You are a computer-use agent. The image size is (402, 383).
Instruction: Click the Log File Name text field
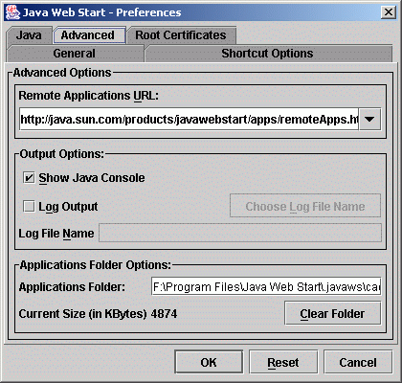(x=240, y=233)
